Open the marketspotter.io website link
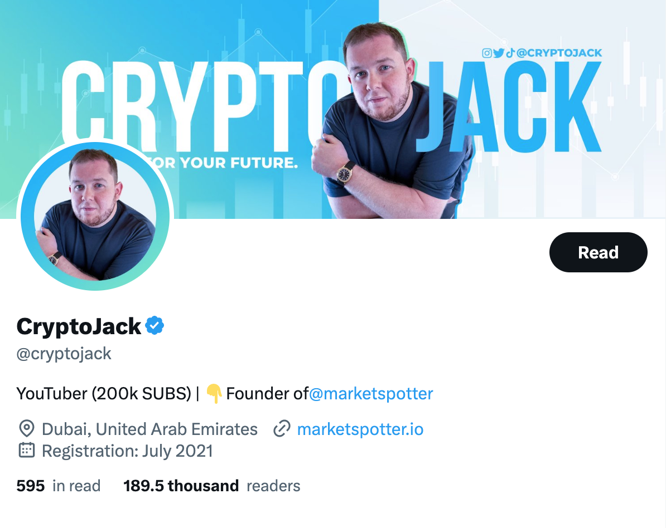The width and height of the screenshot is (666, 528). coord(360,429)
